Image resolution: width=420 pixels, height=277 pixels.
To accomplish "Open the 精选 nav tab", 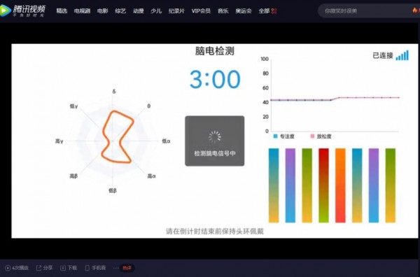I will (x=62, y=11).
